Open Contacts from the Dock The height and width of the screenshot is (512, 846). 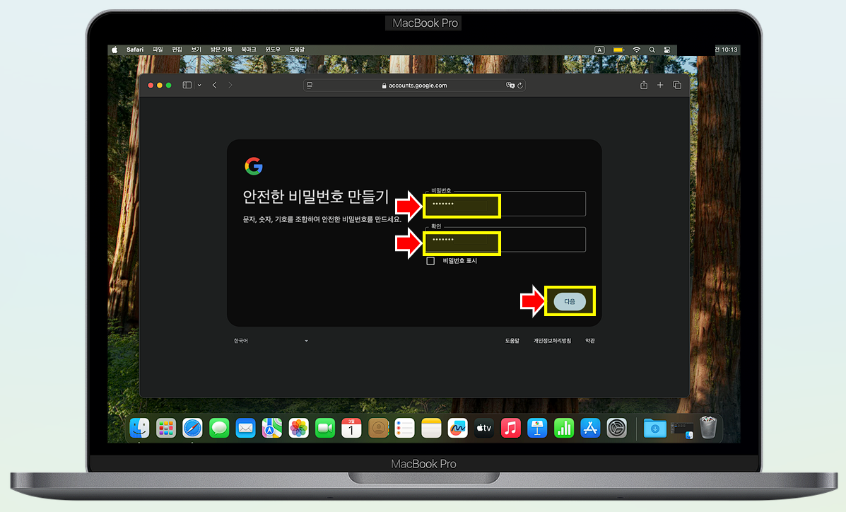378,429
